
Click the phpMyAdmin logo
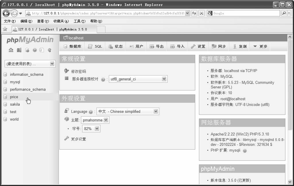(x=30, y=40)
